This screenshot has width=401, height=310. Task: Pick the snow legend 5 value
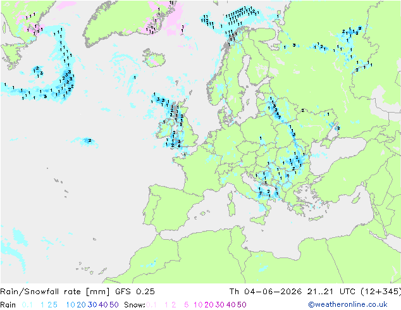click(187, 305)
